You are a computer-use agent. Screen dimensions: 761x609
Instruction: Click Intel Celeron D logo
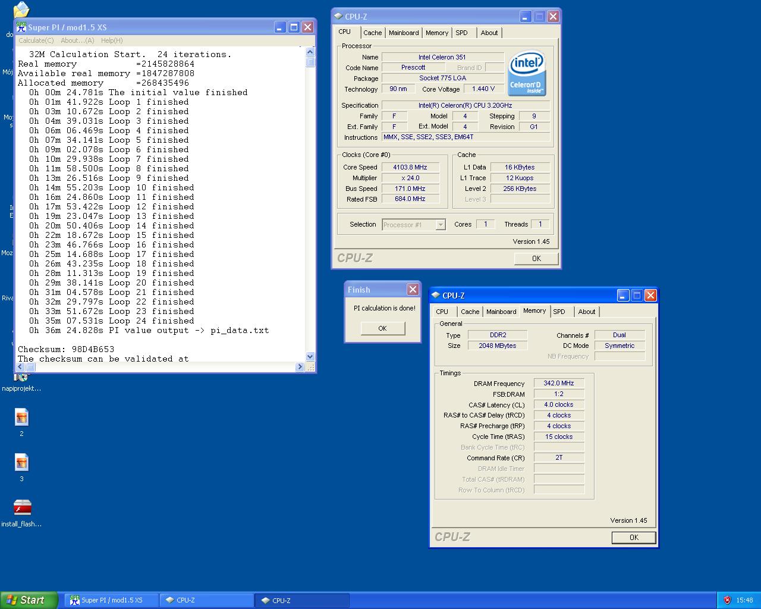[527, 73]
